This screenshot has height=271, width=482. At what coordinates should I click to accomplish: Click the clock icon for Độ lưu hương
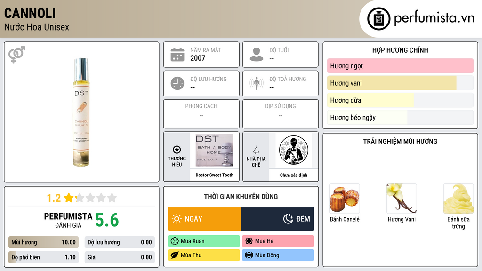click(x=177, y=83)
